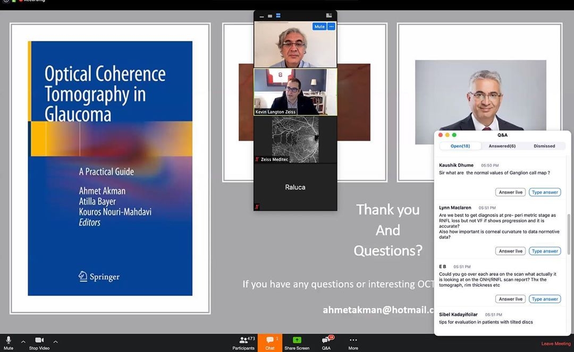Leave Meeting
The image size is (574, 352).
coord(556,344)
